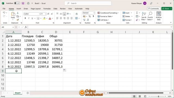Click the formula bar input

(x=99, y=27)
